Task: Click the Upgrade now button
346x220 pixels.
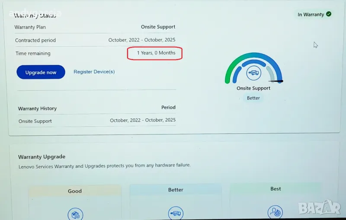Action: [41, 72]
